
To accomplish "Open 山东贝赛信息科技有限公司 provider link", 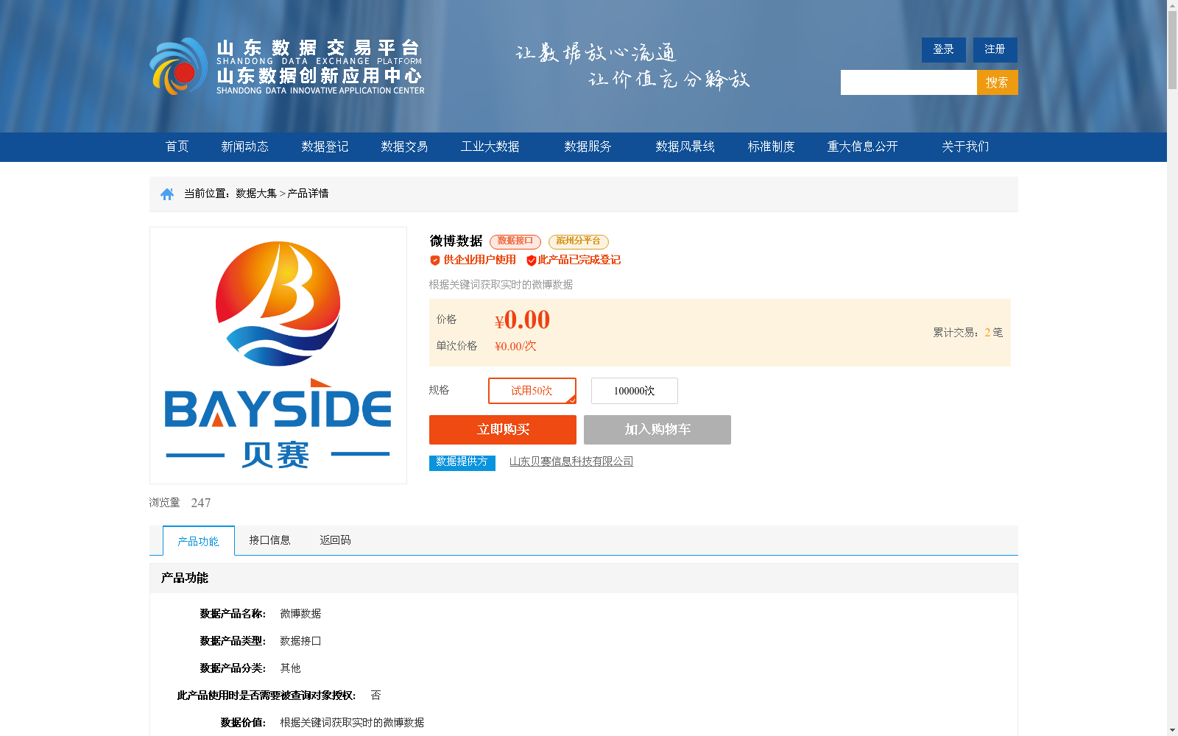I will pos(571,461).
